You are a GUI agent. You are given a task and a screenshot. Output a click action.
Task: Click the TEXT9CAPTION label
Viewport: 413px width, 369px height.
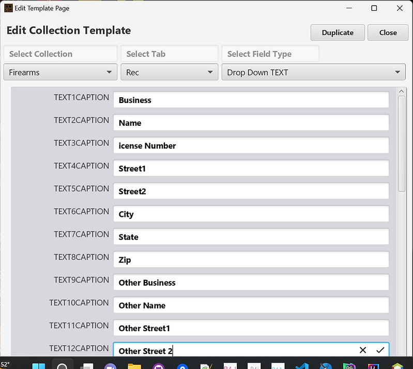pyautogui.click(x=81, y=280)
